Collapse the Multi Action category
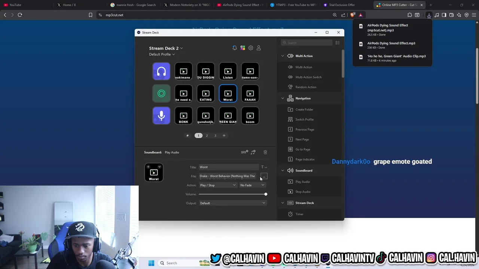The width and height of the screenshot is (479, 269). 283,56
